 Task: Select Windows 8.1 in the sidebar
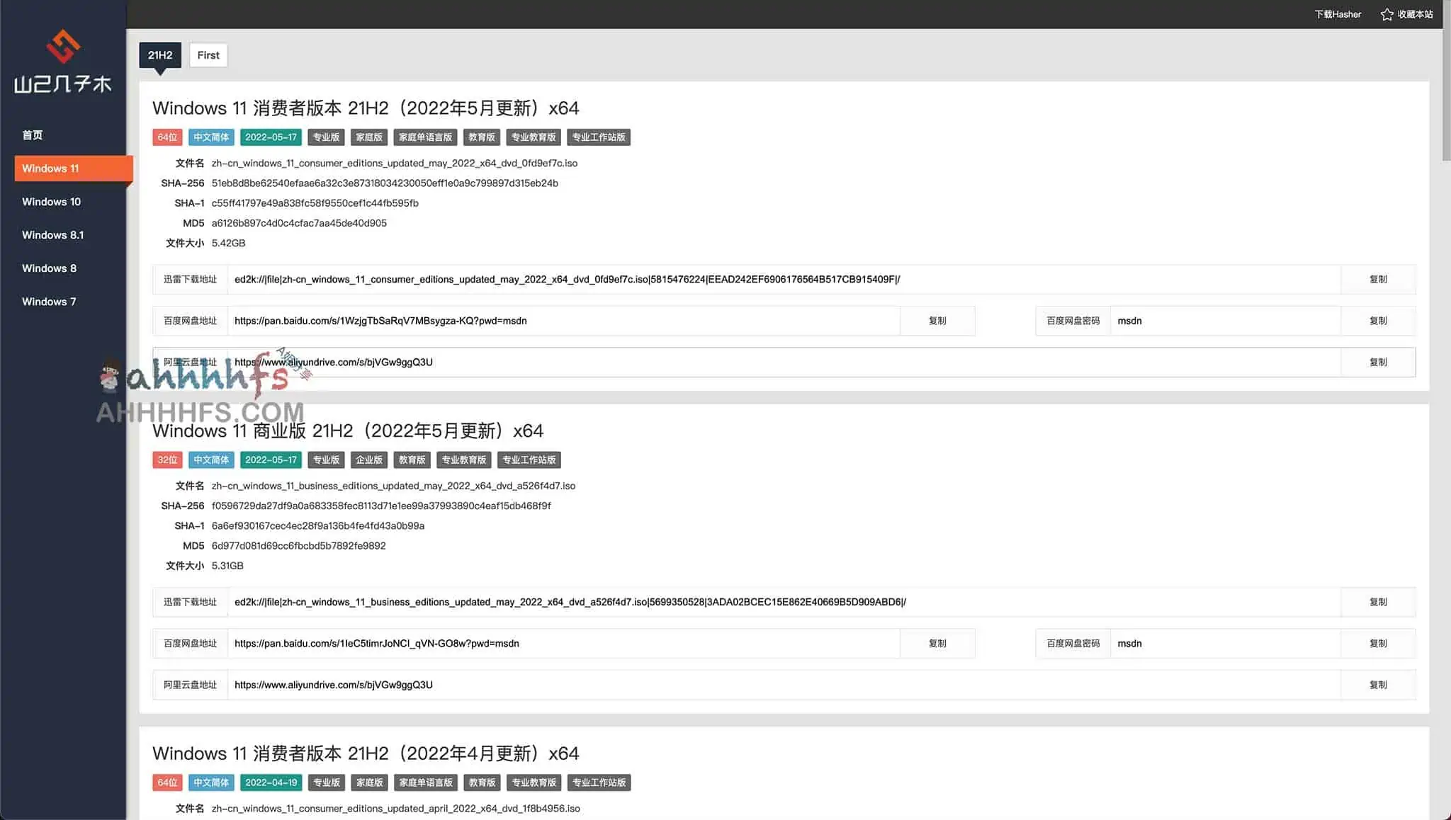click(x=53, y=234)
